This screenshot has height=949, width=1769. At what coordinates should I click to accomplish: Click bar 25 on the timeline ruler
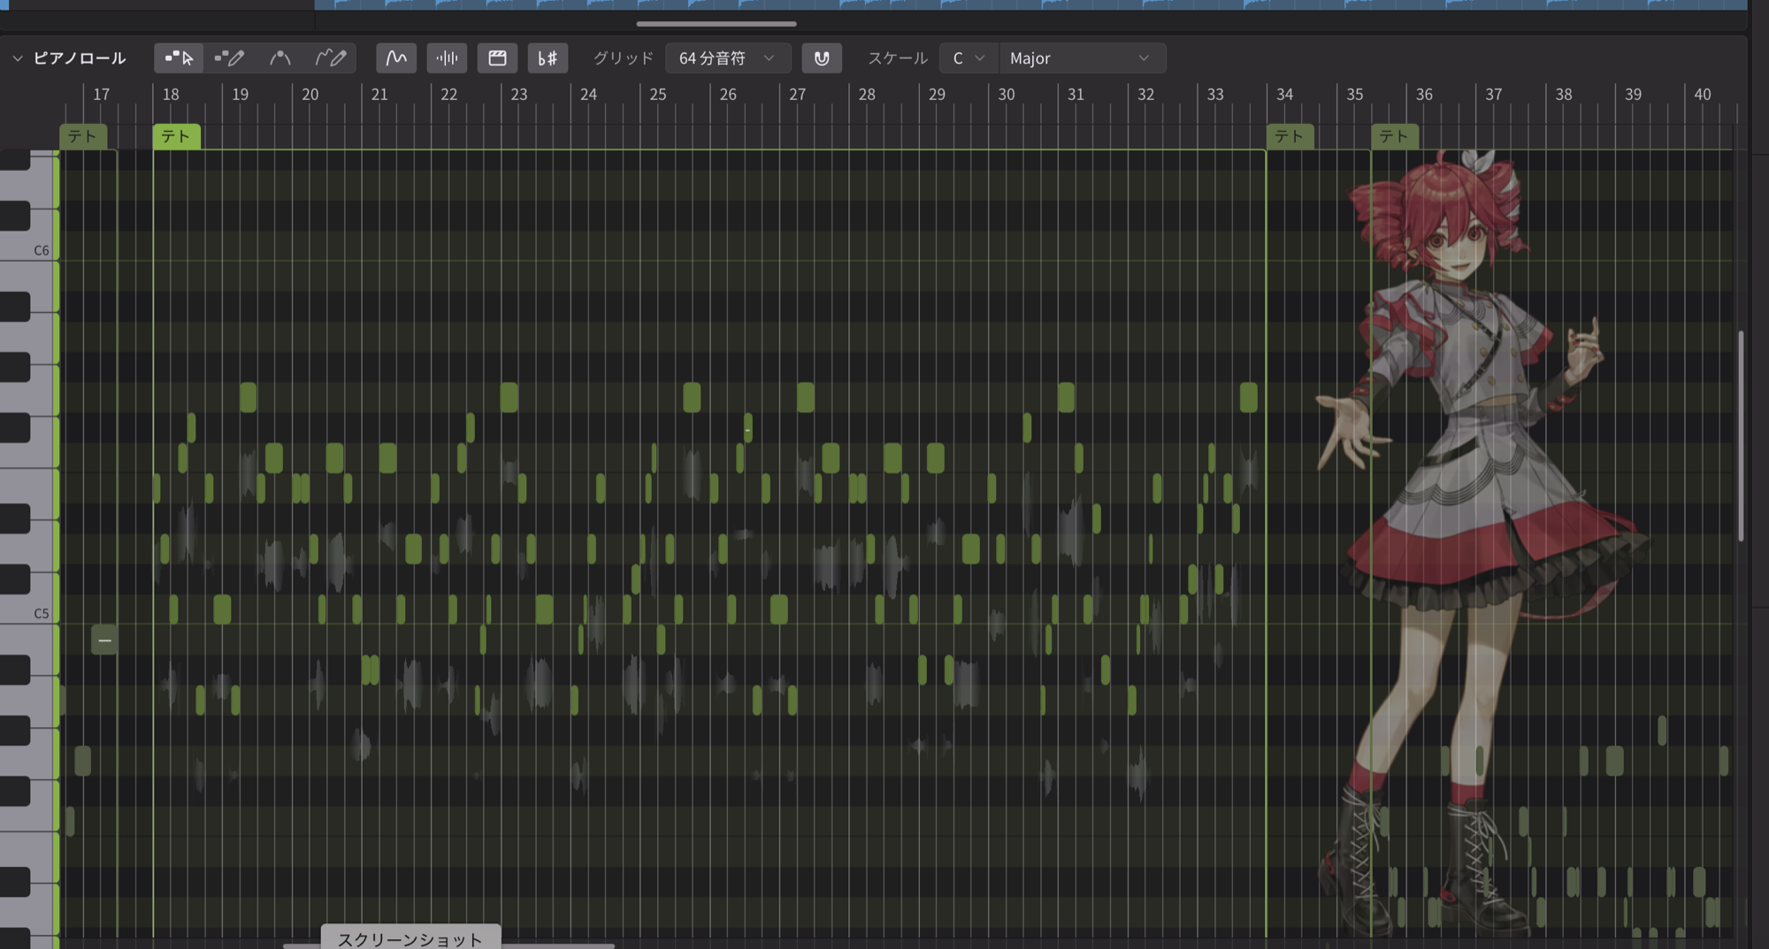(x=658, y=95)
